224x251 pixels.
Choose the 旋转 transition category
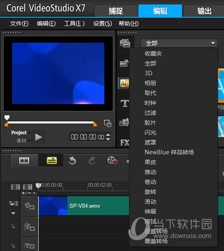click(x=151, y=192)
